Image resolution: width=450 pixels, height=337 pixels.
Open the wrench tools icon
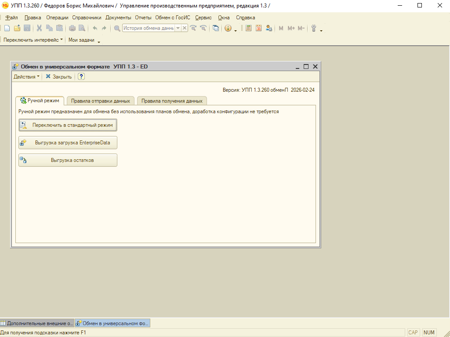tap(314, 28)
